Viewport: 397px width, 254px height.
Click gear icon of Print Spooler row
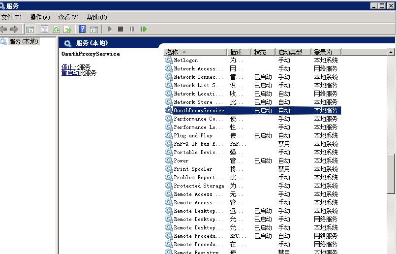[169, 169]
